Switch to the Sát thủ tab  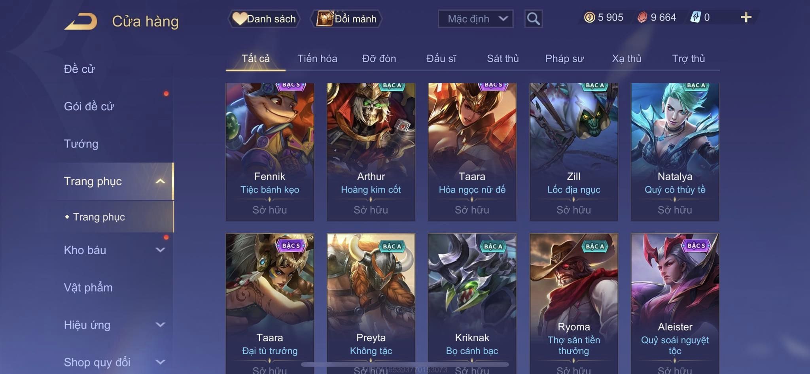pos(503,59)
